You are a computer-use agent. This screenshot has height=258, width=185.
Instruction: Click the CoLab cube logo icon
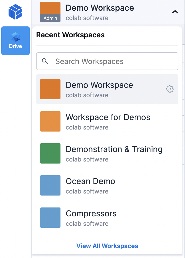(x=16, y=12)
